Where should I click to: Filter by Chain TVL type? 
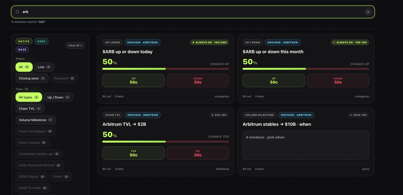(30, 109)
